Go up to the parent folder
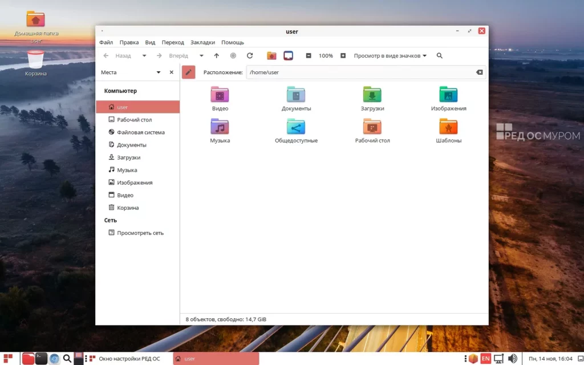584x365 pixels. pos(216,56)
